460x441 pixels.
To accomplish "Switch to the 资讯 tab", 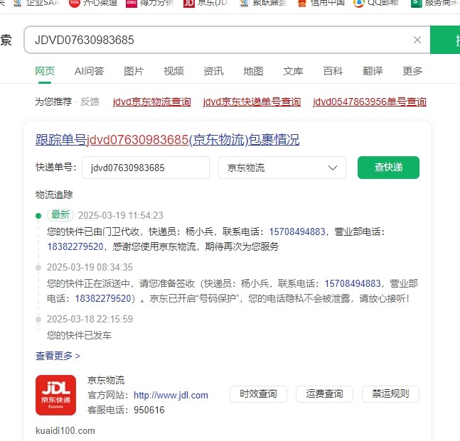I will pos(213,71).
